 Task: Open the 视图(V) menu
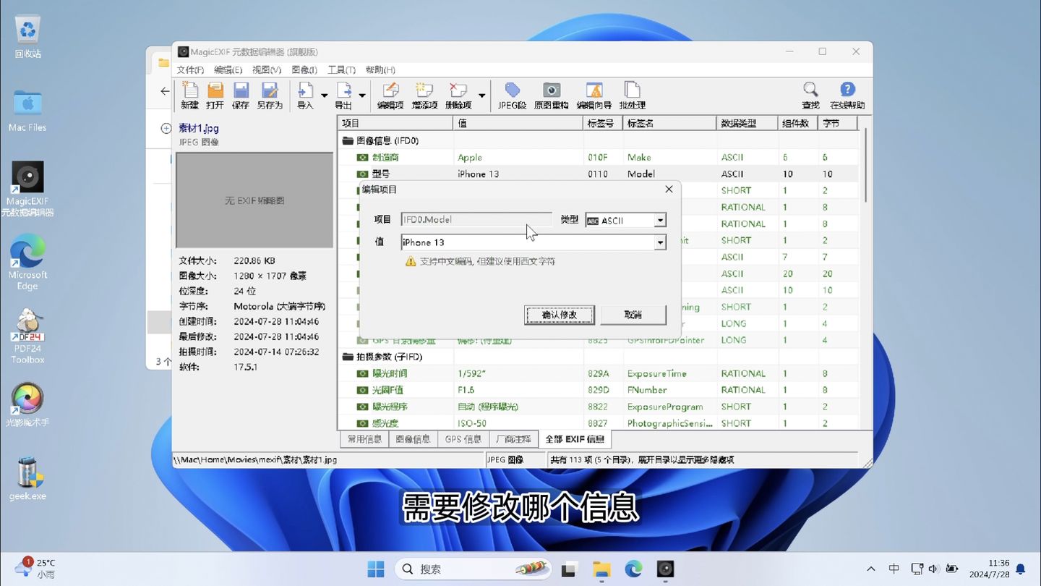coord(267,69)
